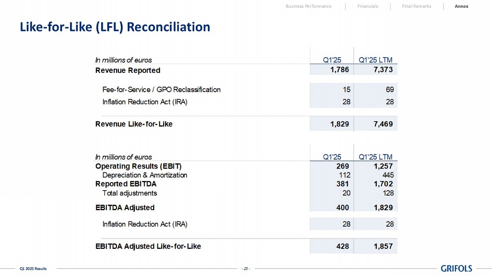Click the page number 25 in footer
Viewport: 492px width, 276px height.
246,268
